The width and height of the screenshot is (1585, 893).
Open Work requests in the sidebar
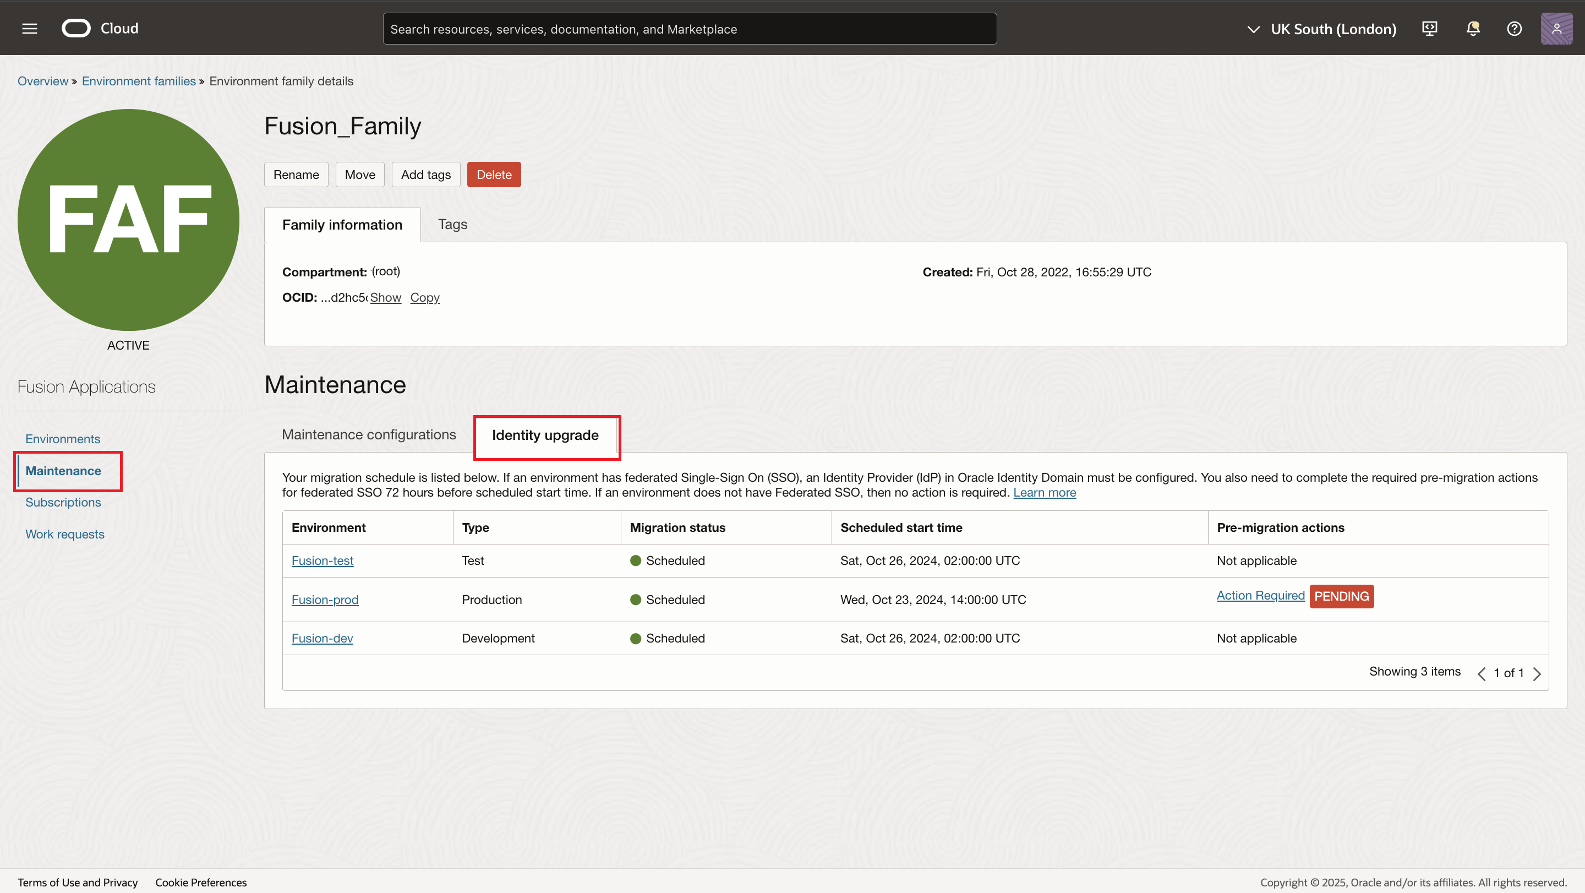(x=64, y=534)
